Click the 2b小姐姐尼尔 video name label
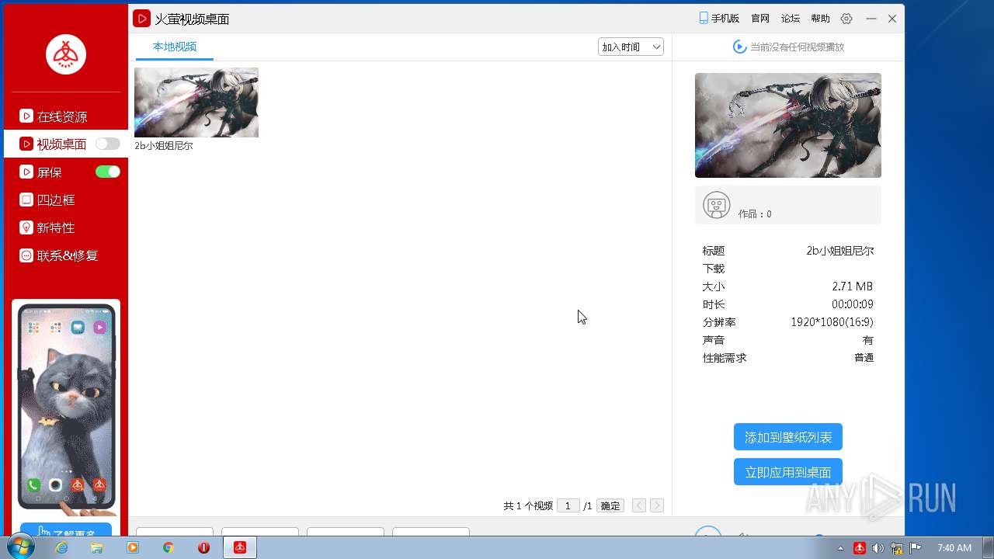The height and width of the screenshot is (559, 994). (163, 145)
